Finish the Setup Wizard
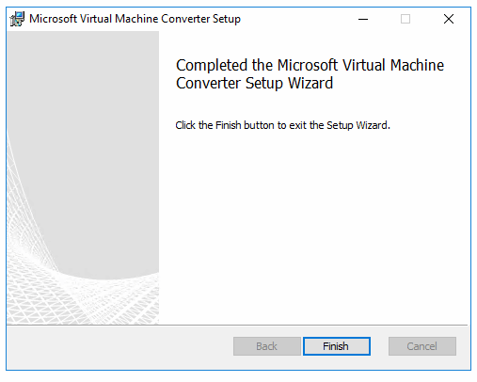The width and height of the screenshot is (477, 382). click(x=337, y=346)
